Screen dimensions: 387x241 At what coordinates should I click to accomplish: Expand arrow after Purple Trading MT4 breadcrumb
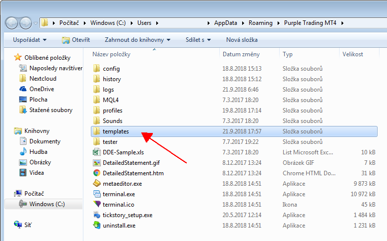tap(343, 23)
